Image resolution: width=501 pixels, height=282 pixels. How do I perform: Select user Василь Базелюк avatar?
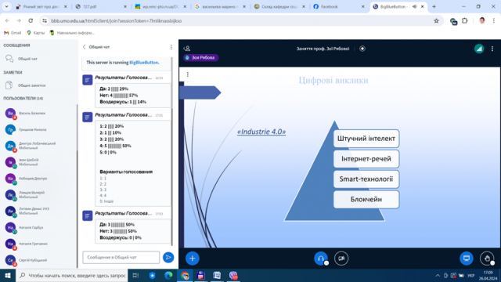click(x=10, y=113)
